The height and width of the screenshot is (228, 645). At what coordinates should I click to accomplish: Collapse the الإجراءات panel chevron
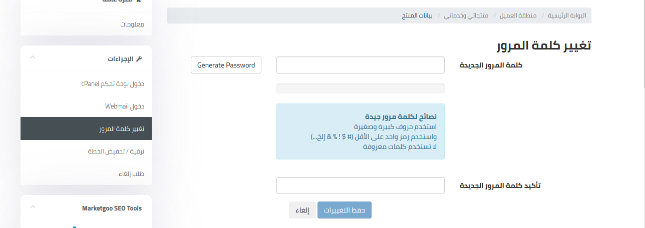click(x=33, y=57)
